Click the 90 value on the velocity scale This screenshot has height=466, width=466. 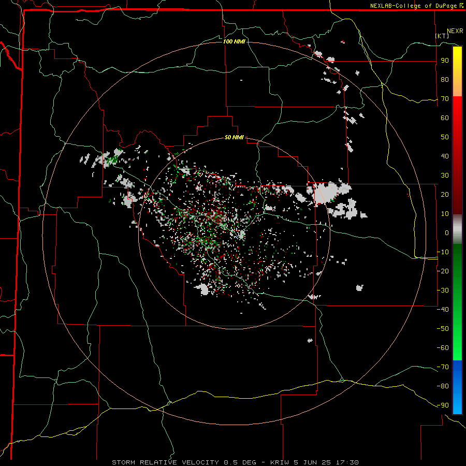coord(445,61)
